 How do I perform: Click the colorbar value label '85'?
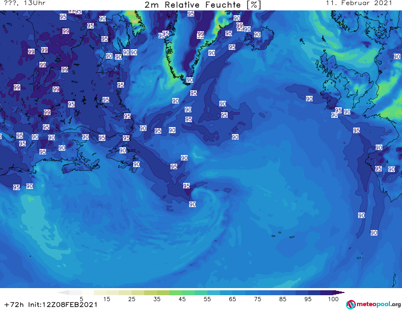coord(283,299)
